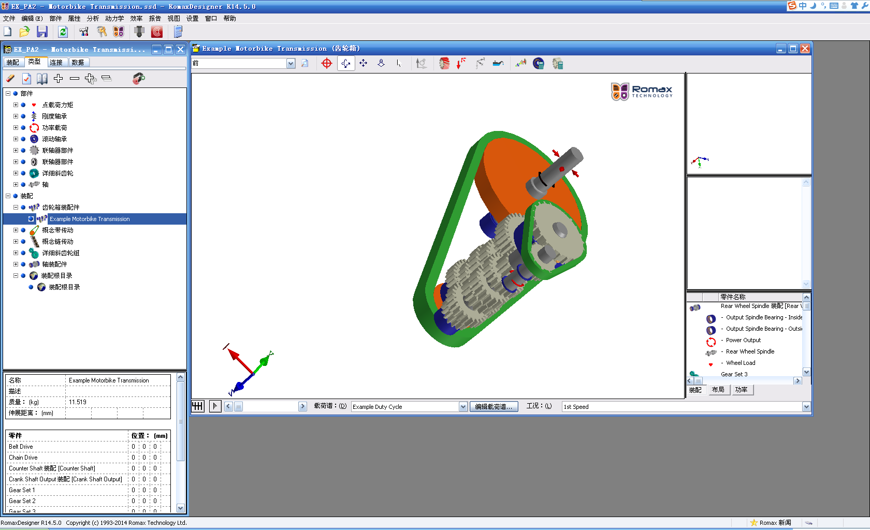Image resolution: width=870 pixels, height=530 pixels.
Task: Collapse the 齿轮箱装配件 tree node
Action: pyautogui.click(x=16, y=208)
